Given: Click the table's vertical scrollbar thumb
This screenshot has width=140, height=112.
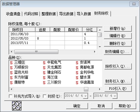Looking at the screenshot, I should [100, 35].
